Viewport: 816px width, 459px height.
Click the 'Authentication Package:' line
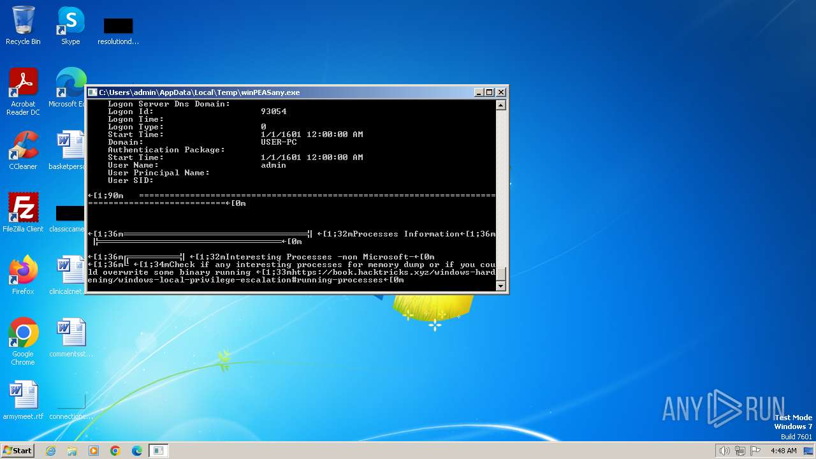coord(166,150)
